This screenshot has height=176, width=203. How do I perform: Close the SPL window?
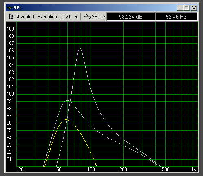click(x=194, y=8)
